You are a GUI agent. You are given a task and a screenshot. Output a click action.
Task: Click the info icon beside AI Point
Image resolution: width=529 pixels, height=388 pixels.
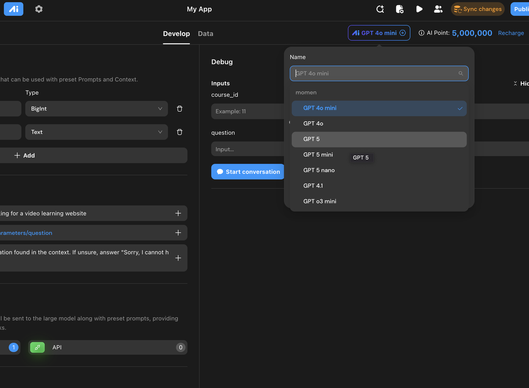coord(422,33)
